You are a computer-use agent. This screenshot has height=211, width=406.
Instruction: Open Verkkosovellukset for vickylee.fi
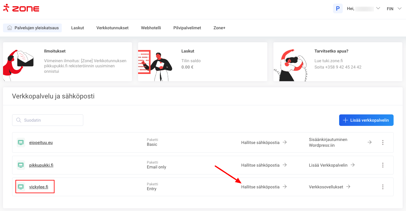tap(329, 187)
